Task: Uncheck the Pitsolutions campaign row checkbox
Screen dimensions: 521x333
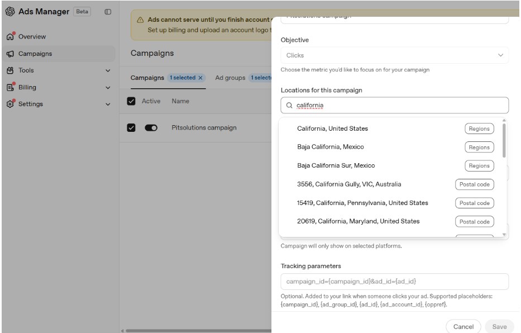Action: (131, 127)
